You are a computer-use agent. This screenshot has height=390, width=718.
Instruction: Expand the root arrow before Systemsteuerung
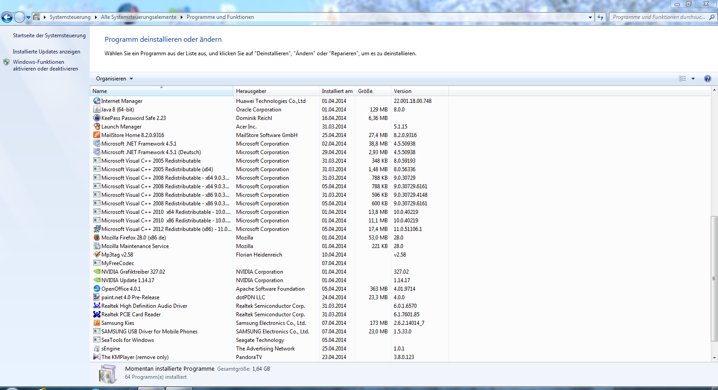coord(44,18)
